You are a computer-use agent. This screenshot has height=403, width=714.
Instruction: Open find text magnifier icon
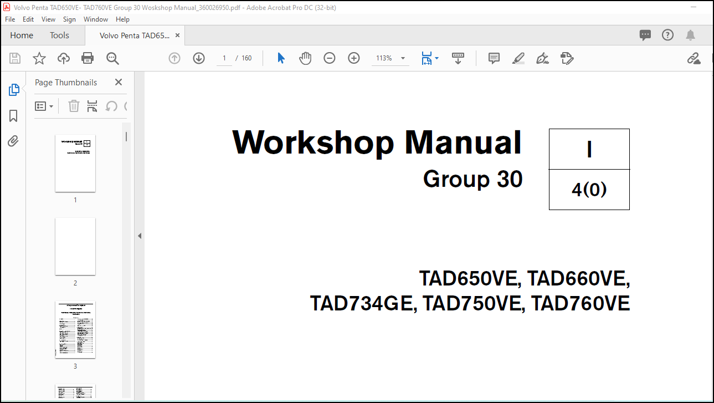click(x=112, y=58)
